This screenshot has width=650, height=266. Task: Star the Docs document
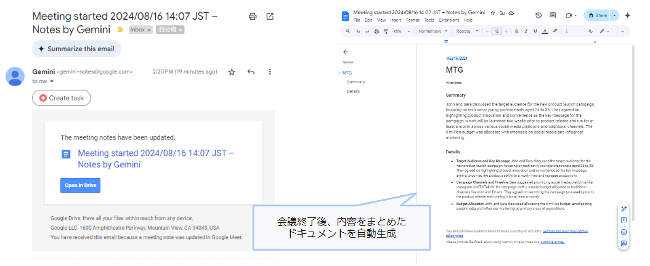(493, 13)
